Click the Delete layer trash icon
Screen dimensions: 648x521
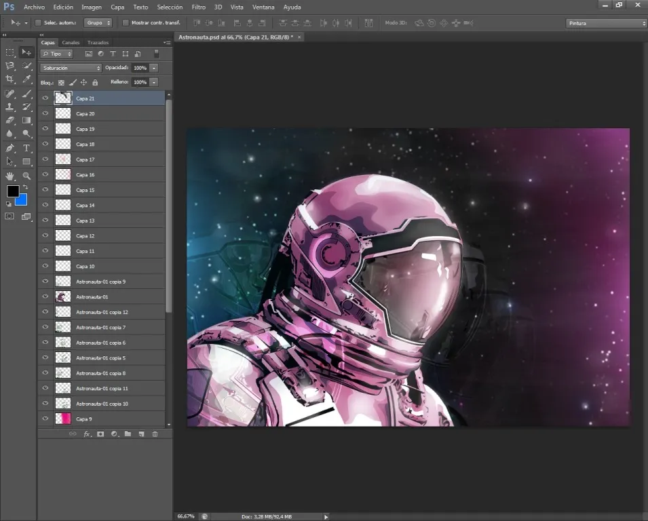click(x=155, y=433)
